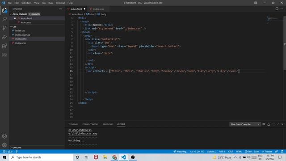Open Chrome from the taskbar
Viewport: 286px width, 161px height.
(114, 157)
